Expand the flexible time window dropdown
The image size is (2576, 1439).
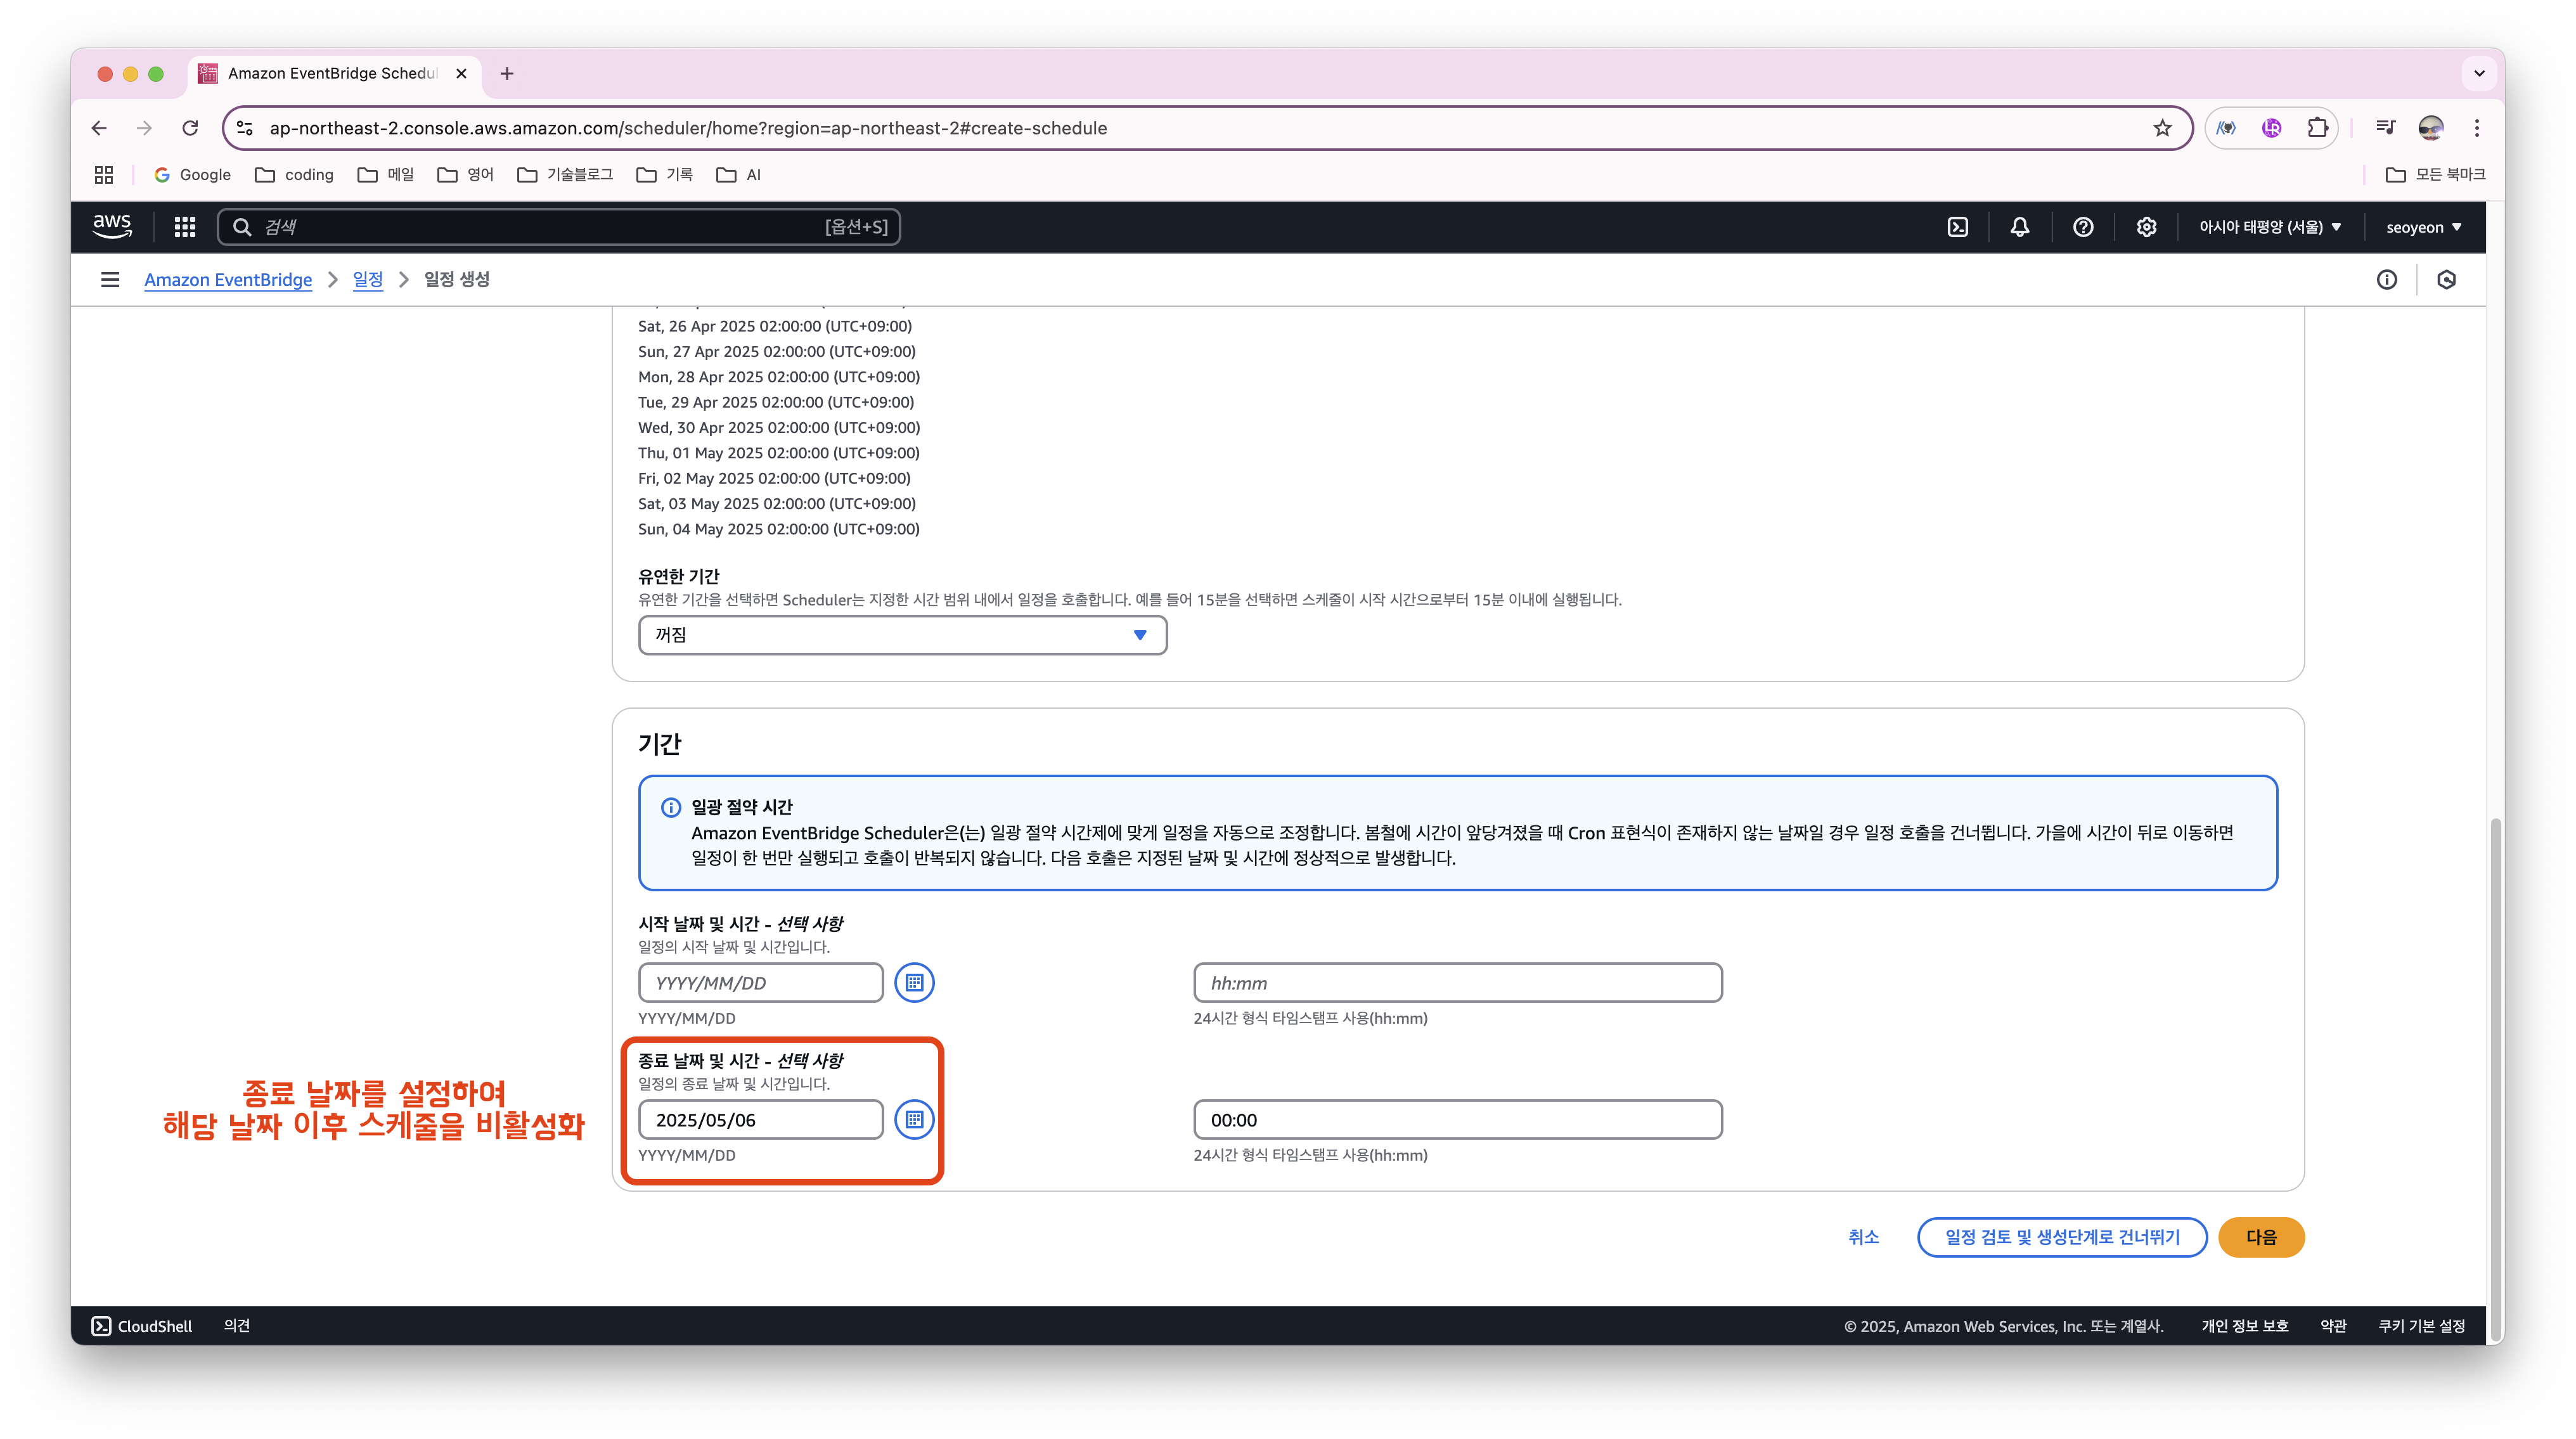(x=902, y=635)
